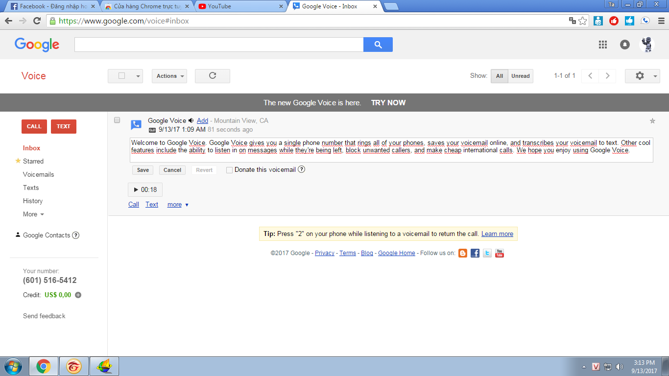The width and height of the screenshot is (669, 376).
Task: Open Voicemails in the sidebar
Action: coord(38,174)
